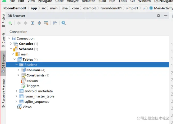Open the Refactor menu
Viewport: 173px width, 124px height.
pyautogui.click(x=88, y=1)
